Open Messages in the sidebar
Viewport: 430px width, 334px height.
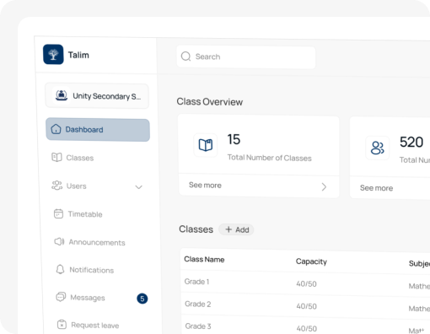coord(88,298)
